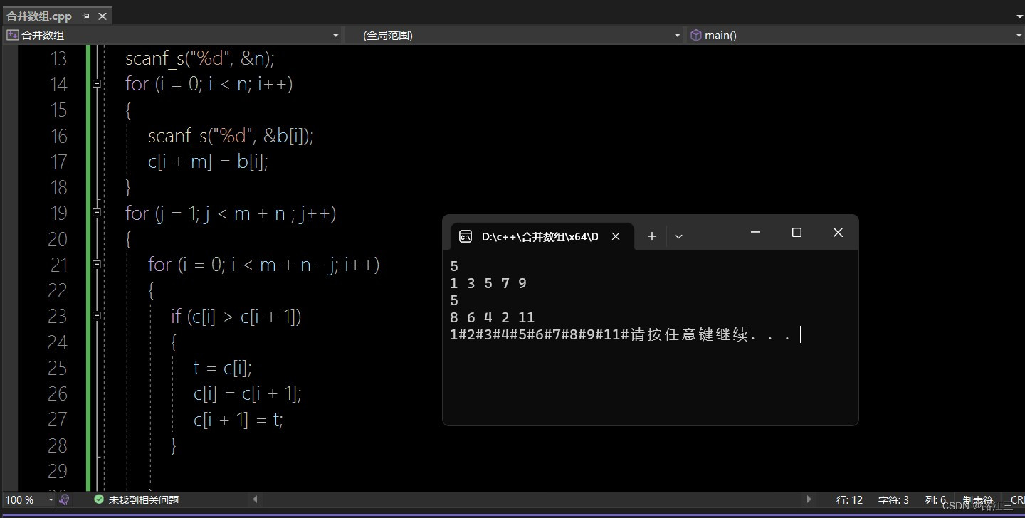Click the console output line 1 3 5 7 9
Screen dimensions: 1025x518
[488, 283]
